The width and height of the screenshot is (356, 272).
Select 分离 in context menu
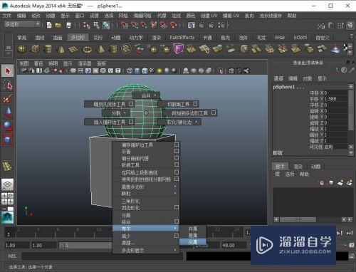tap(146, 215)
